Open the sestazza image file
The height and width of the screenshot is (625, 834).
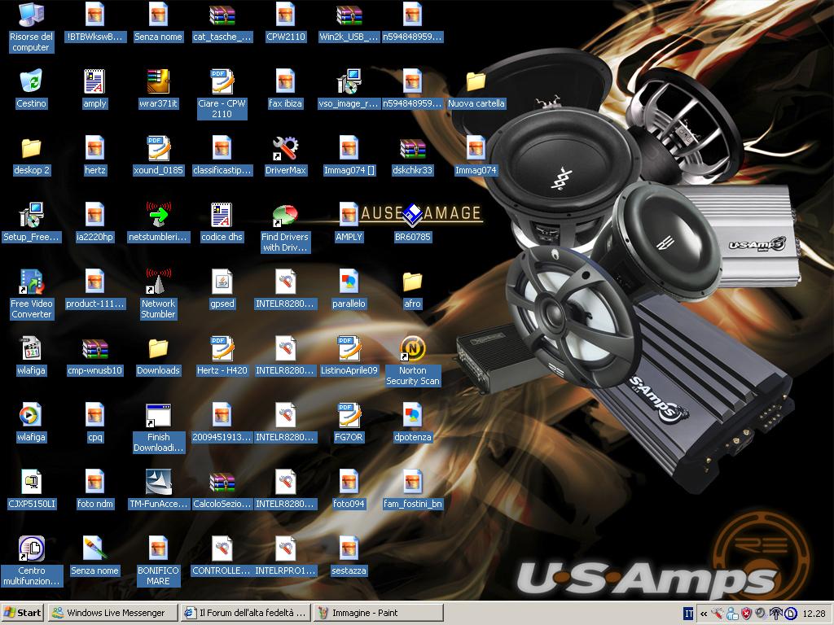pyautogui.click(x=349, y=556)
